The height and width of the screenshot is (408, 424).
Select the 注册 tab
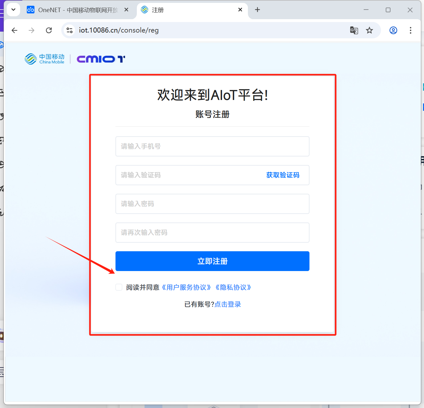192,10
